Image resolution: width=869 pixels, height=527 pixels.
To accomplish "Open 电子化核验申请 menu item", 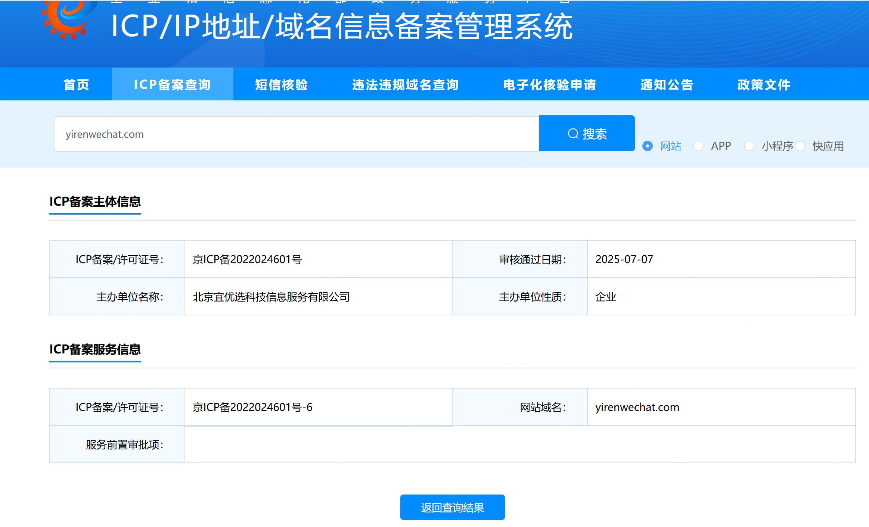I will (x=549, y=85).
